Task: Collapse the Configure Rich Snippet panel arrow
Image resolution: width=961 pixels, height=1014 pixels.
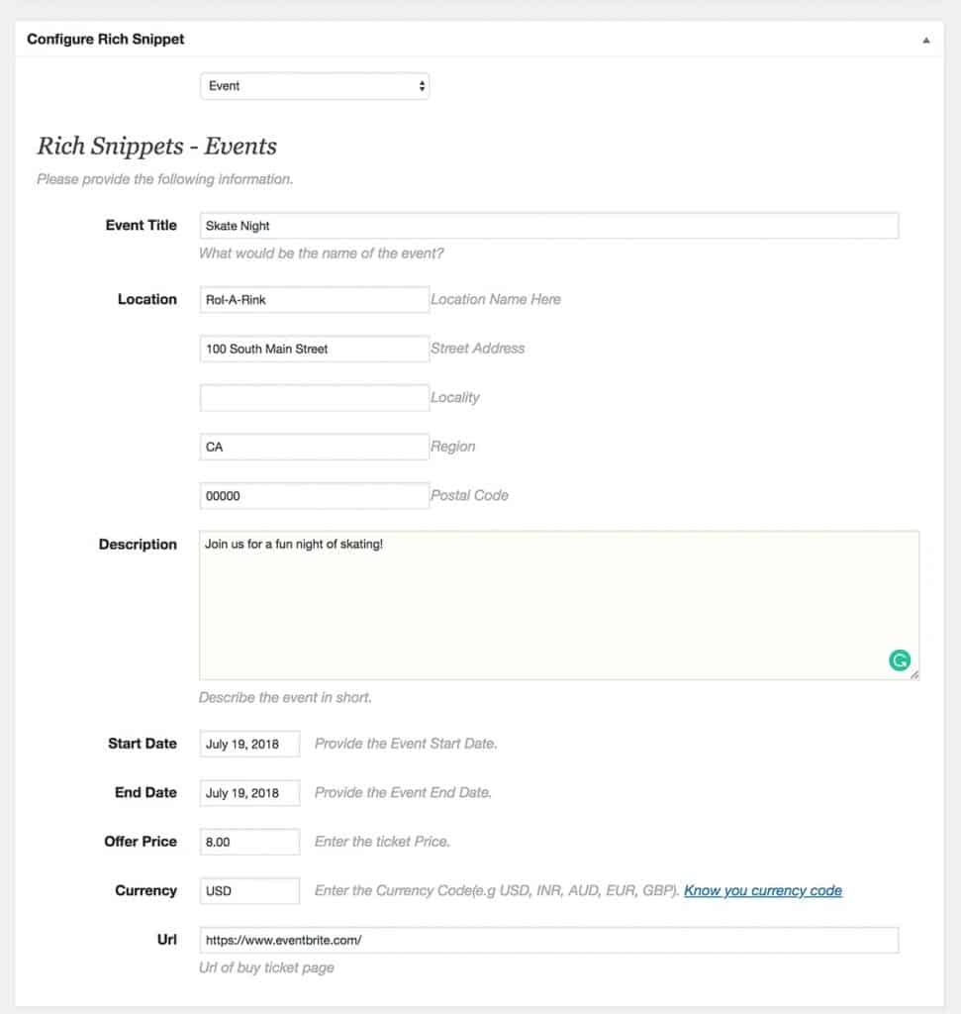Action: pos(926,40)
